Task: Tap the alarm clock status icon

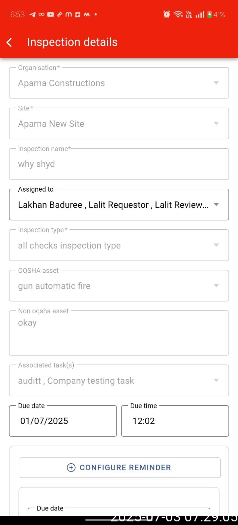Action: point(167,14)
